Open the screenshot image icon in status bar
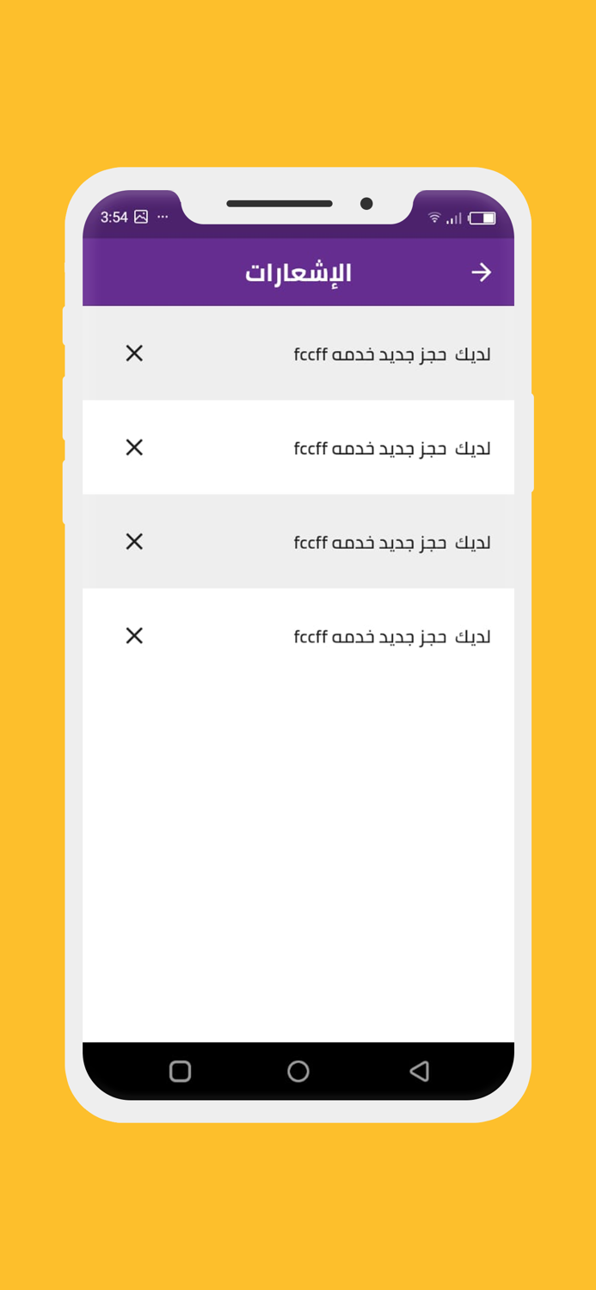The height and width of the screenshot is (1290, 596). coord(140,217)
